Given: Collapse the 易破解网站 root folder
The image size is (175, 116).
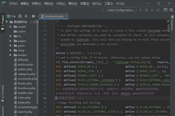Looking at the screenshot, I should click(7, 22).
